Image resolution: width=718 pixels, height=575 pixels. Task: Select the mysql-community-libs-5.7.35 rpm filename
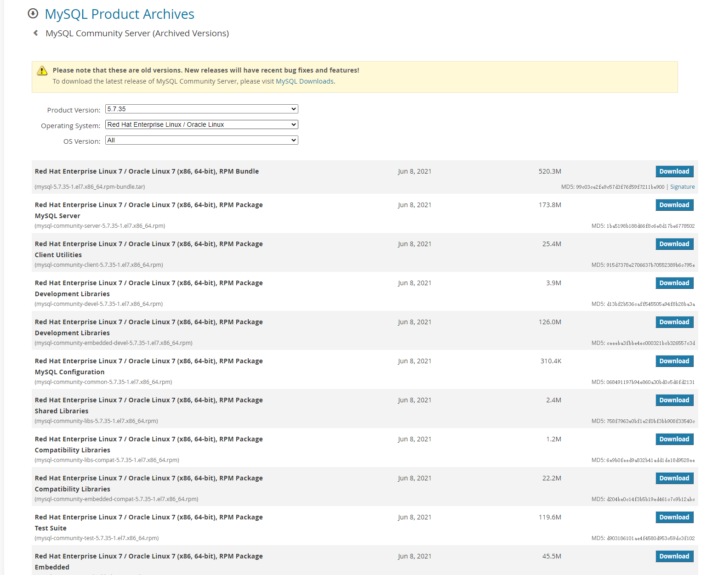tap(96, 421)
